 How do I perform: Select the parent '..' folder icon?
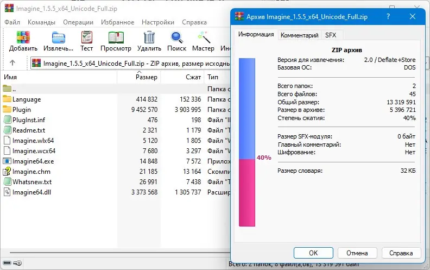[7, 89]
